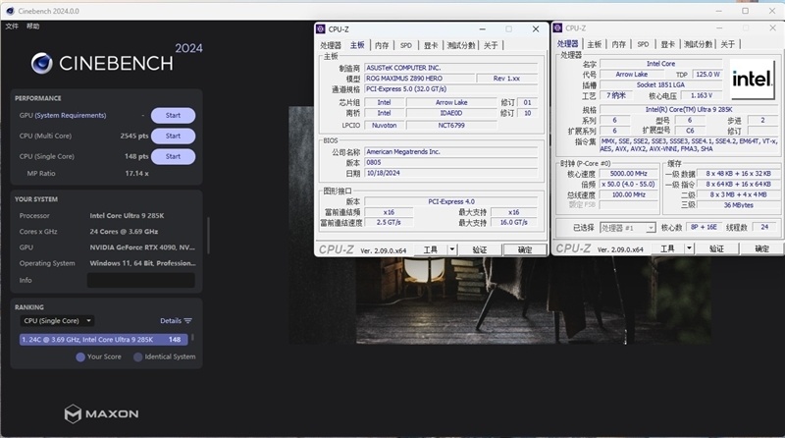Click the Cinebench title bar app icon
Screen dimensions: 785x438
pos(10,11)
